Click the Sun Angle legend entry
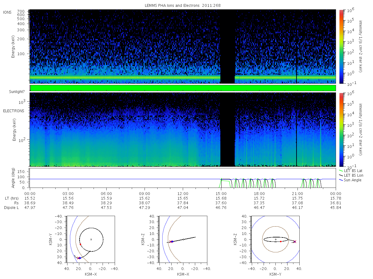373x279 pixels. coord(350,180)
